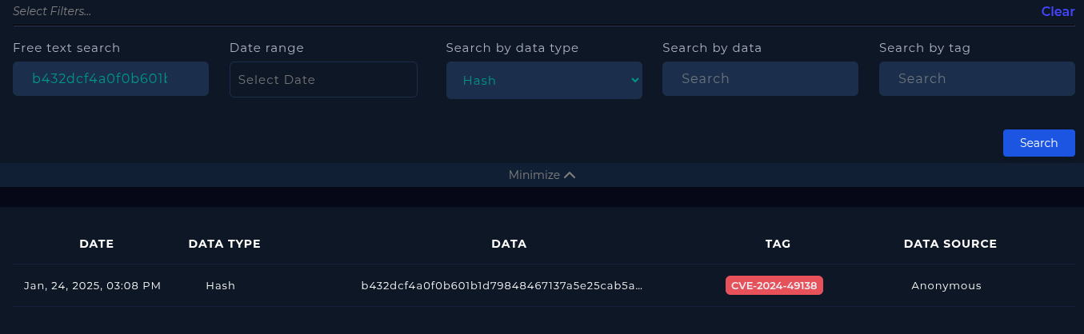Screen dimensions: 1084x334
Task: Click the Search by data input
Action: pos(760,78)
